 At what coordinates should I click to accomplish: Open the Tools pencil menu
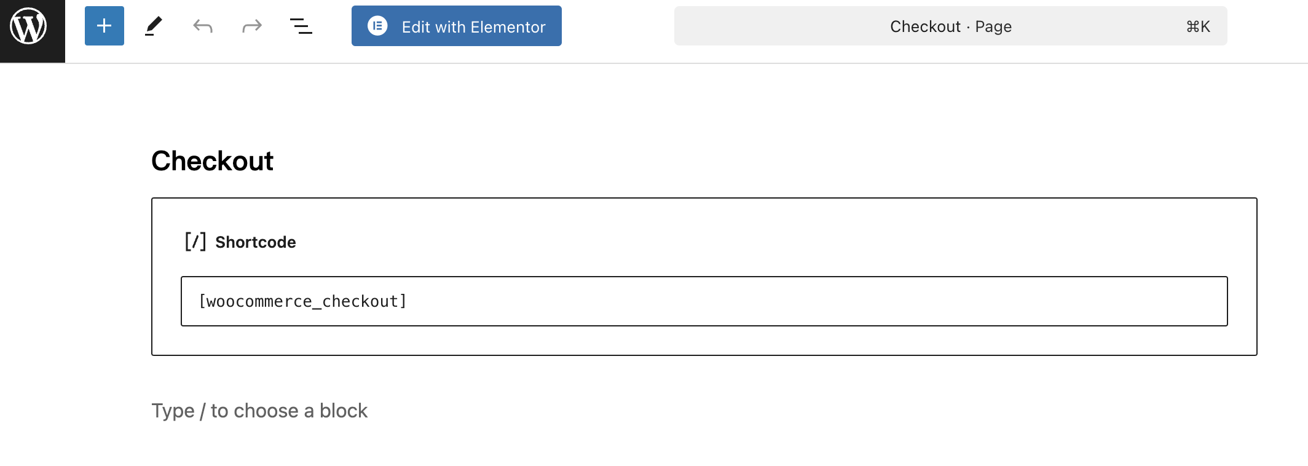coord(154,26)
